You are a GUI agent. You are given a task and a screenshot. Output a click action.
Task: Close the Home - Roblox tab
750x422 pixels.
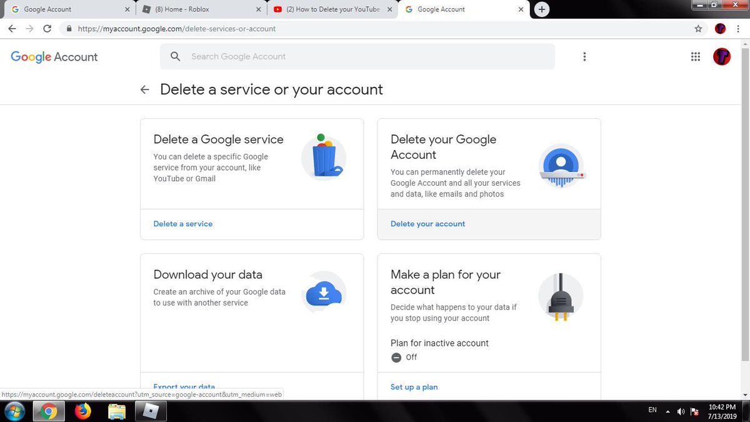point(259,9)
